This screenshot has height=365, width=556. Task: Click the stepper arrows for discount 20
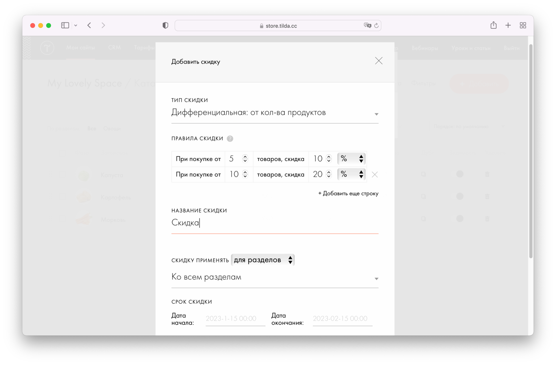point(329,174)
